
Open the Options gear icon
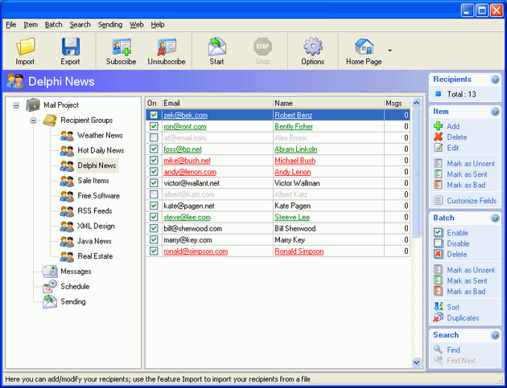pyautogui.click(x=313, y=47)
